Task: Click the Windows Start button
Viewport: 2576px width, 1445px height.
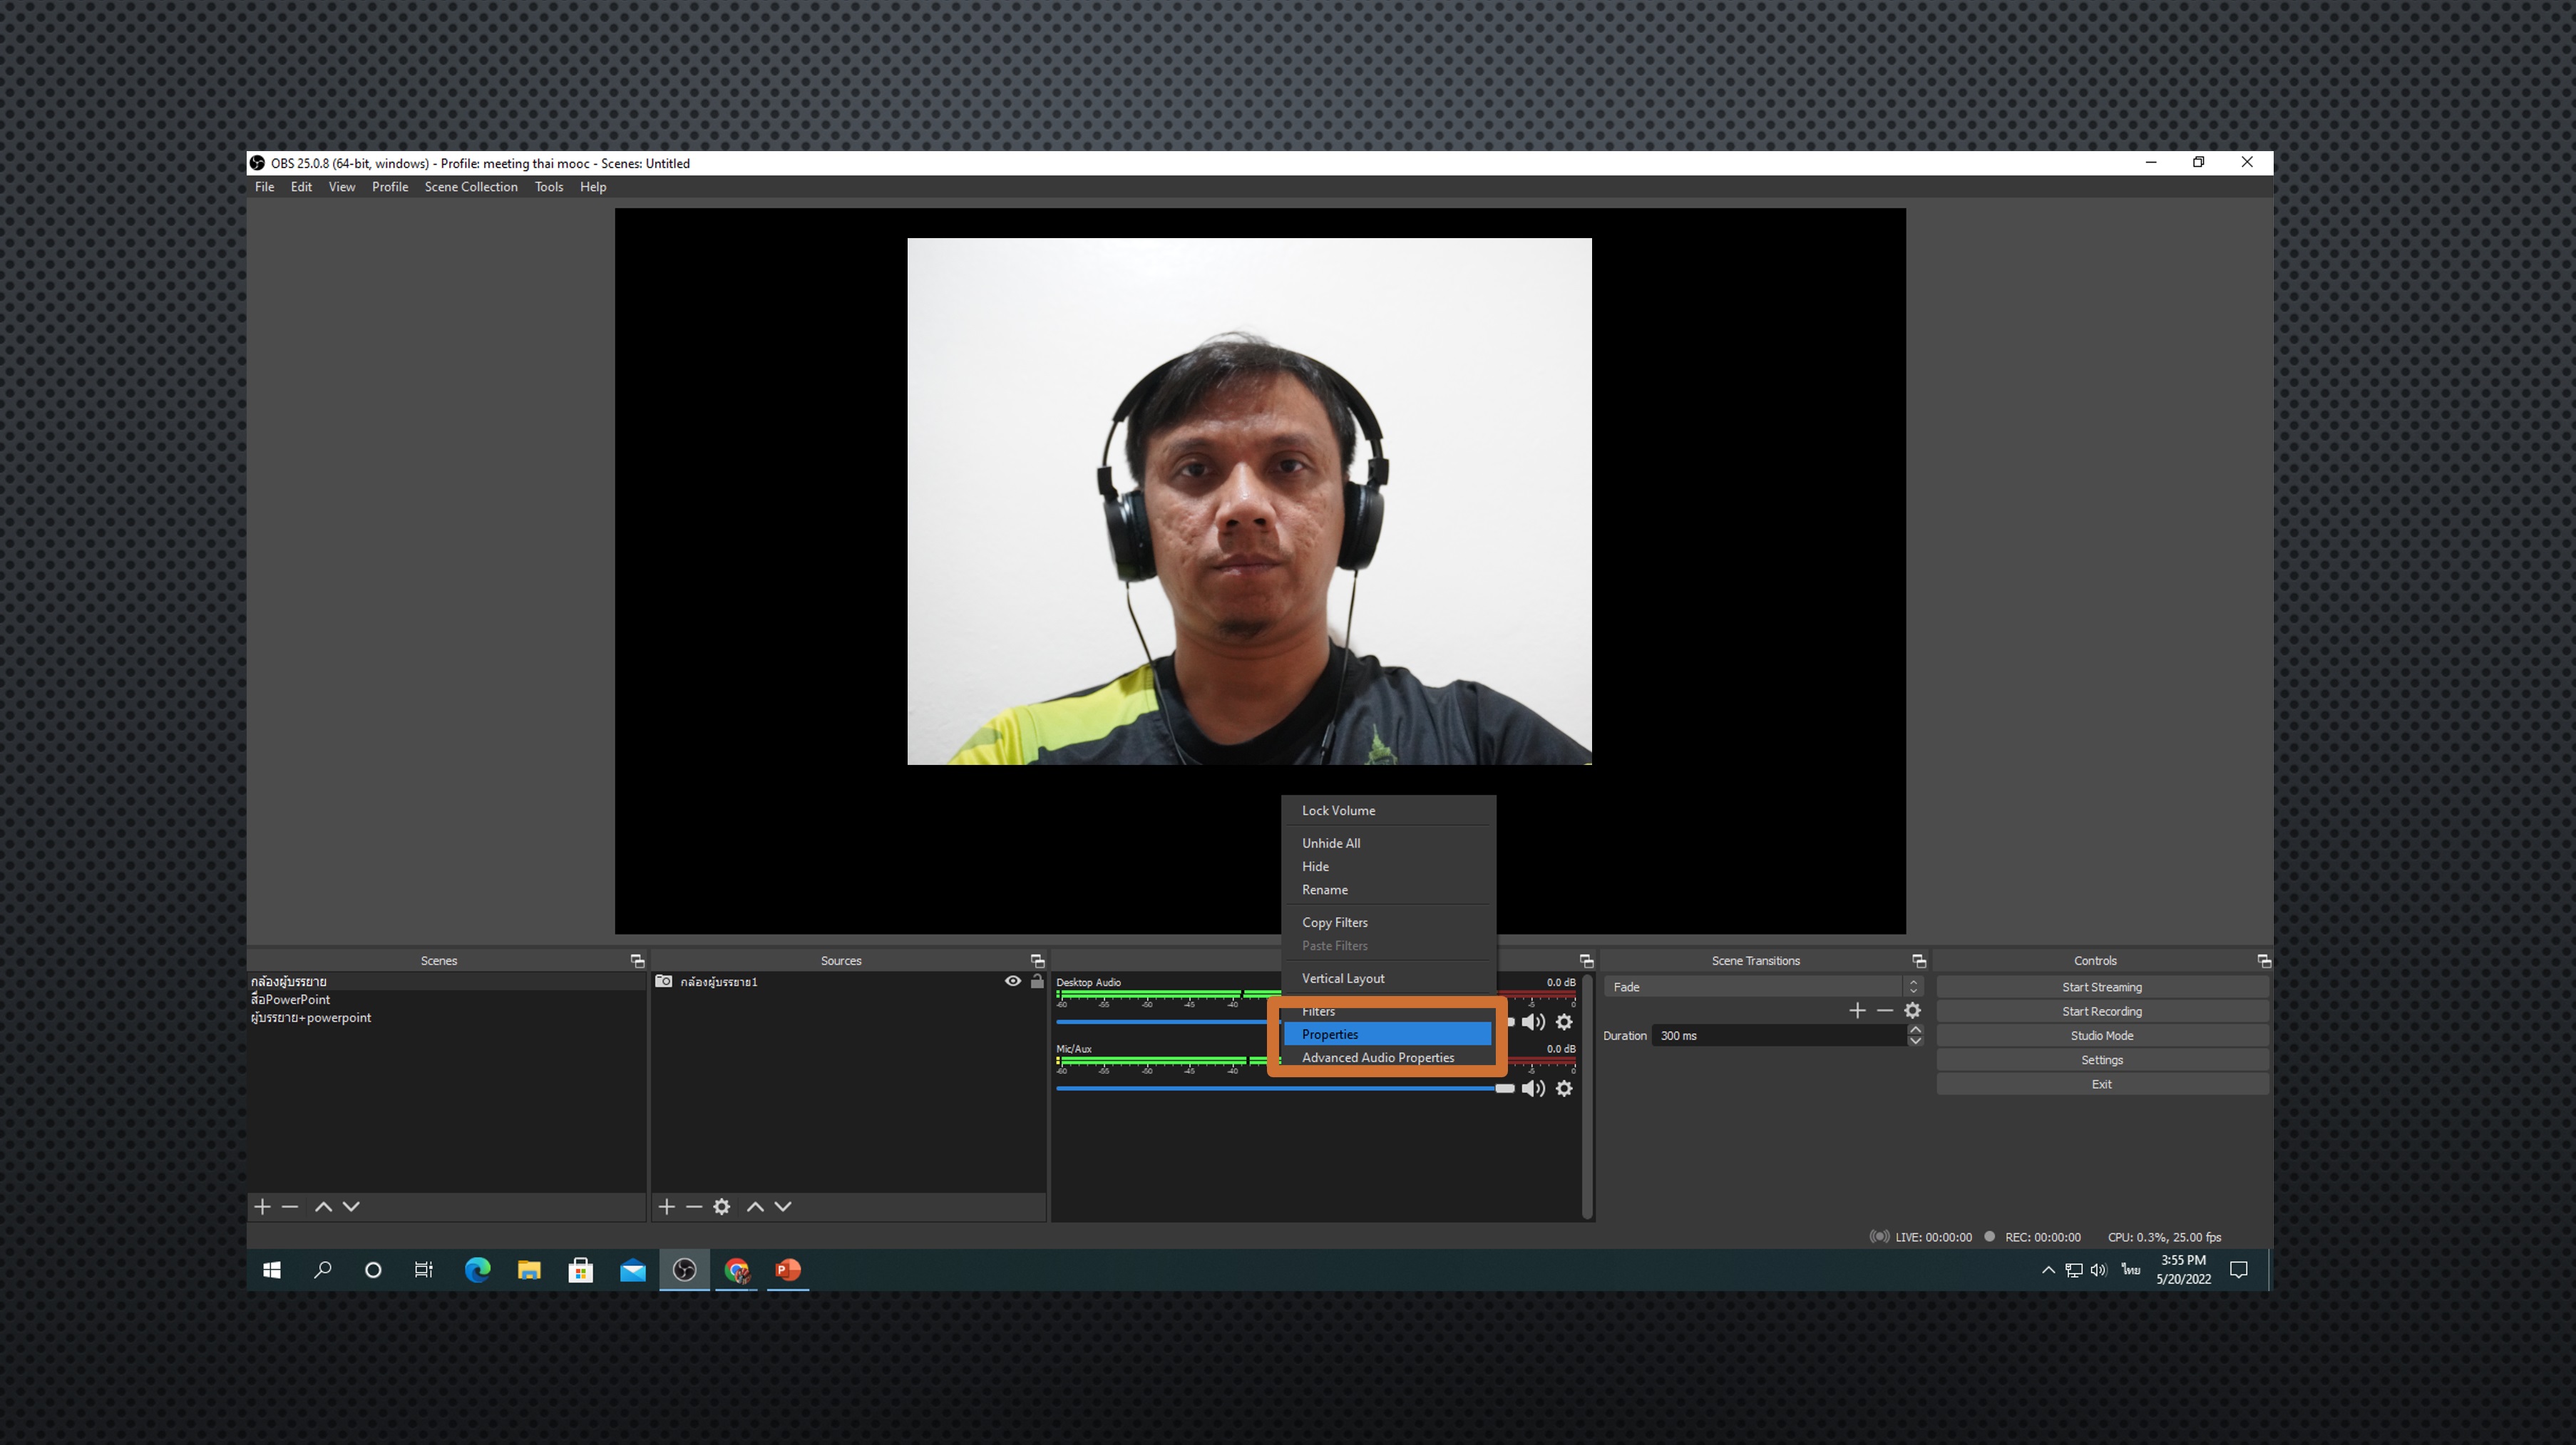Action: pos(271,1270)
